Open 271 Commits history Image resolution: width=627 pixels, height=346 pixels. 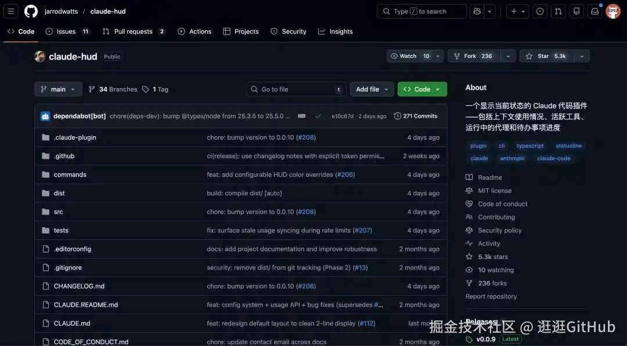pos(416,116)
